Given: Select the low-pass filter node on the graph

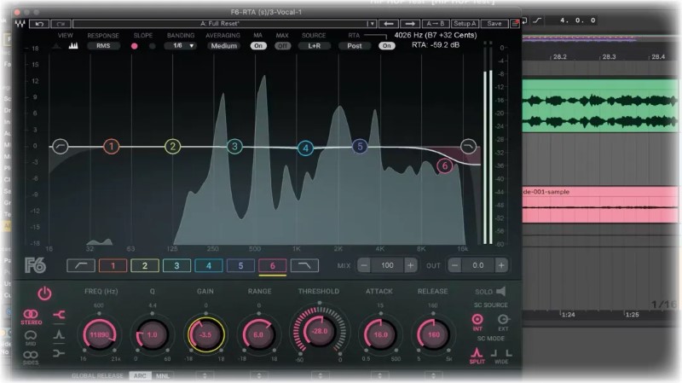Looking at the screenshot, I should 468,146.
